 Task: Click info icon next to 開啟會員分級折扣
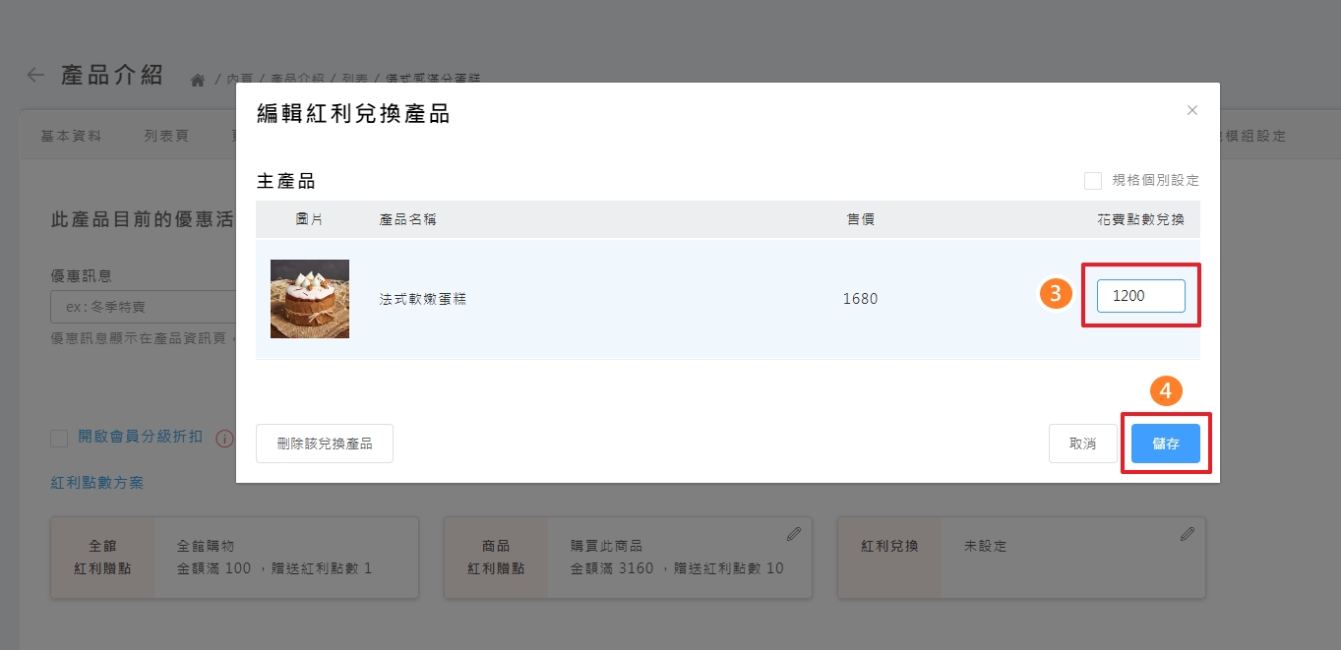pos(224,439)
